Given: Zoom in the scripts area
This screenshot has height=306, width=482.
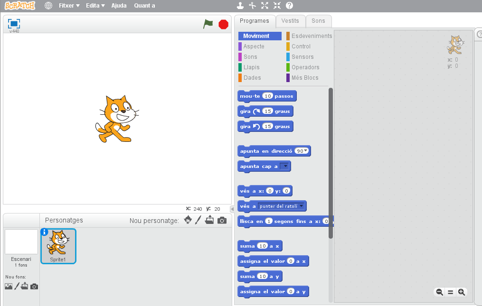Looking at the screenshot, I should click(x=462, y=292).
